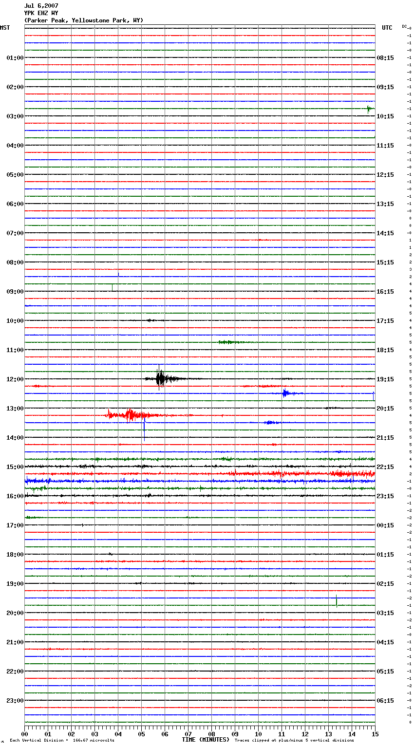Click the "21:15" UTC time label
This screenshot has height=747, width=414.
point(385,438)
